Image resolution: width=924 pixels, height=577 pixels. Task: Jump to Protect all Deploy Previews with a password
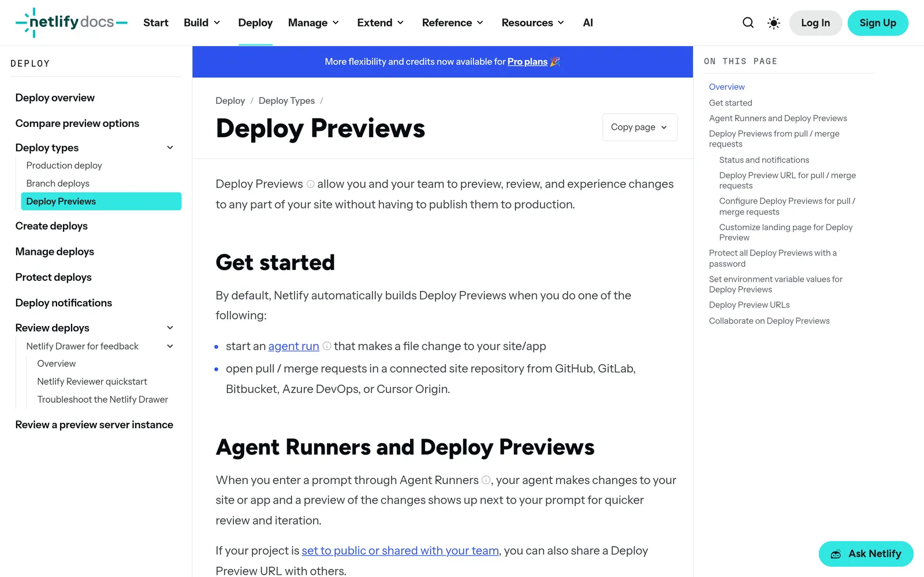pyautogui.click(x=773, y=258)
